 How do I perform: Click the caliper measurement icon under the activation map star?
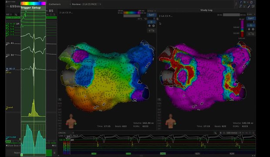point(152,31)
